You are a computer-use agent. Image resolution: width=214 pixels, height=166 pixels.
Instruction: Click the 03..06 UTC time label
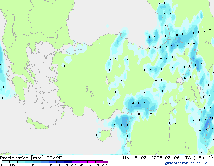179,158
